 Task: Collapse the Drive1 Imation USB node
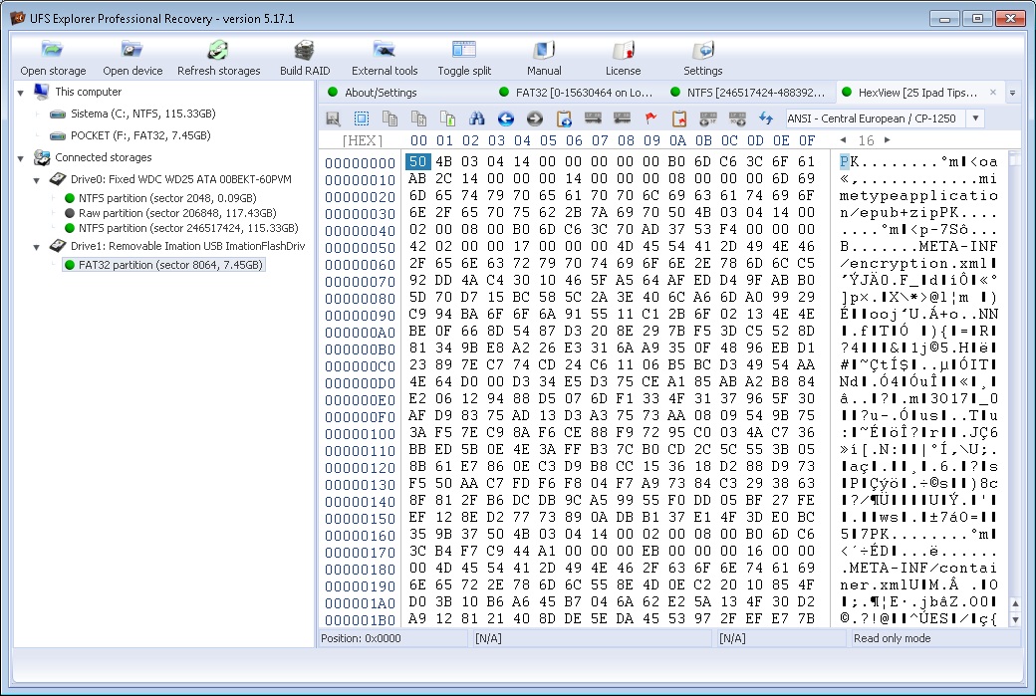[36, 247]
